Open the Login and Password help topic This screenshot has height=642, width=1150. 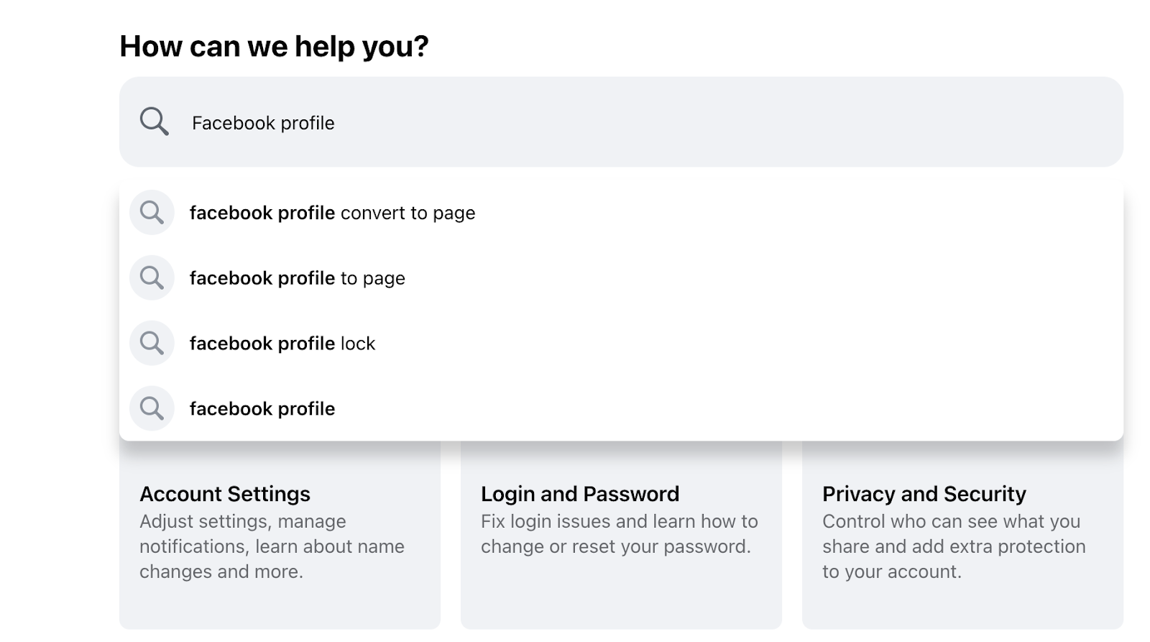click(579, 494)
